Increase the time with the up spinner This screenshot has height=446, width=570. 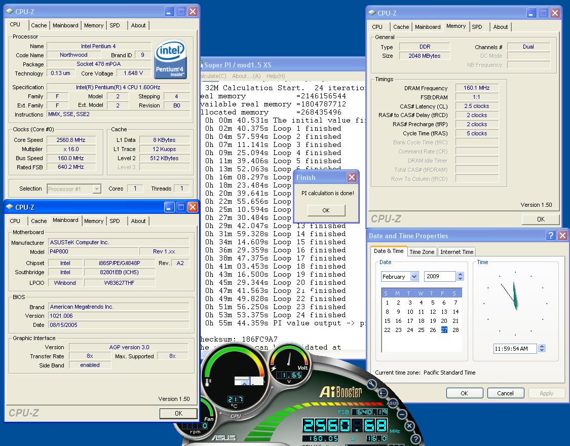point(542,346)
